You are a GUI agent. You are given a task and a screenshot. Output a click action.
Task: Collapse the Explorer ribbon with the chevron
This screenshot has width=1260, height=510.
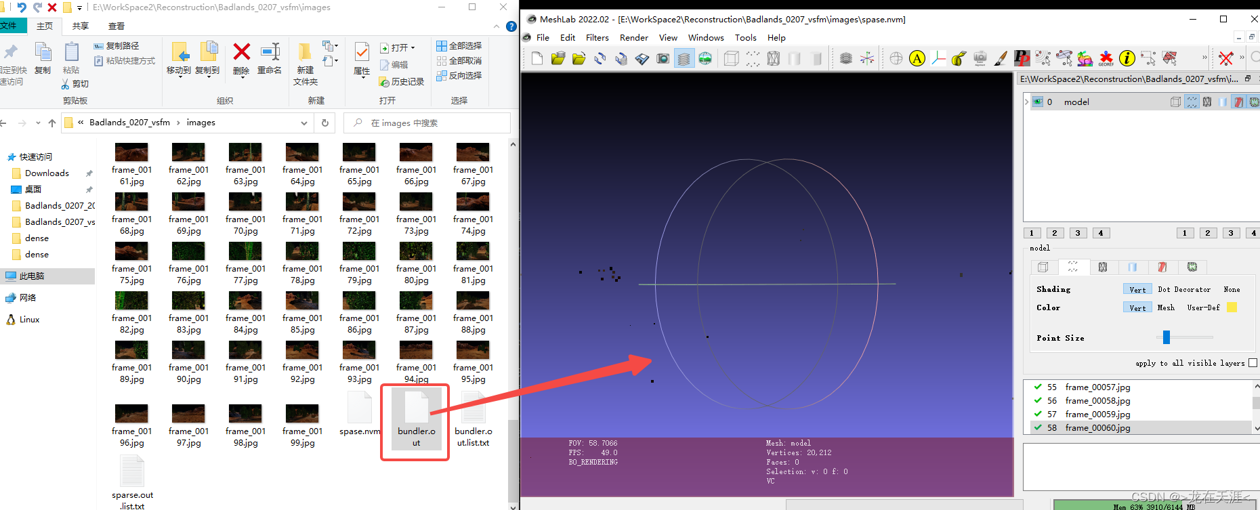click(496, 26)
